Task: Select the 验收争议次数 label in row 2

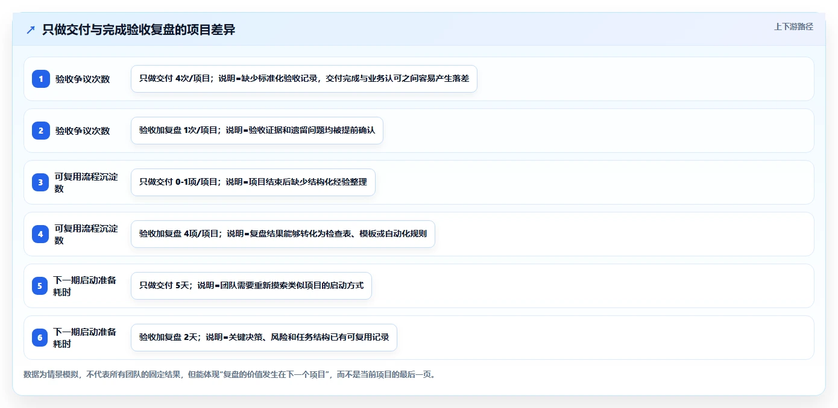Action: [x=83, y=131]
